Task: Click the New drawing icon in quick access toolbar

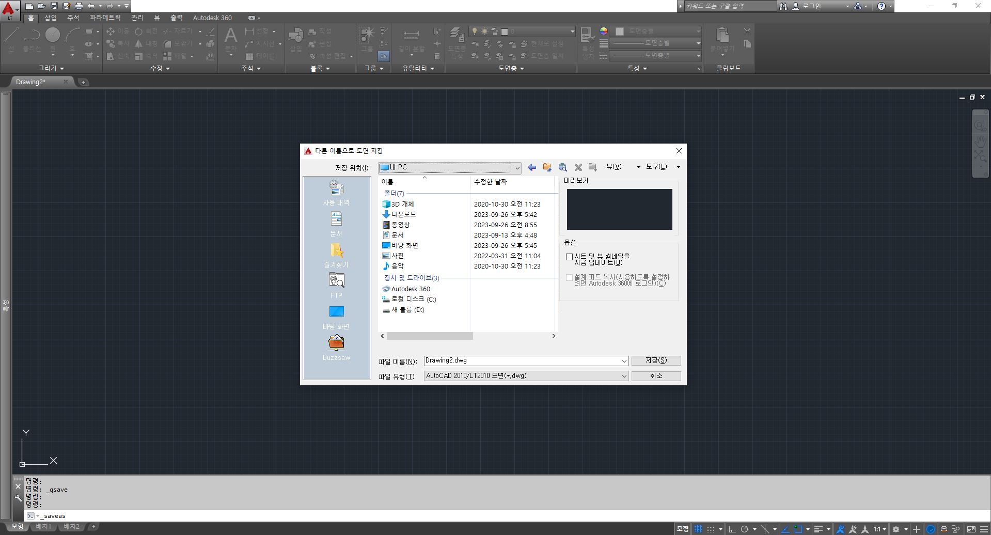Action: click(x=29, y=6)
